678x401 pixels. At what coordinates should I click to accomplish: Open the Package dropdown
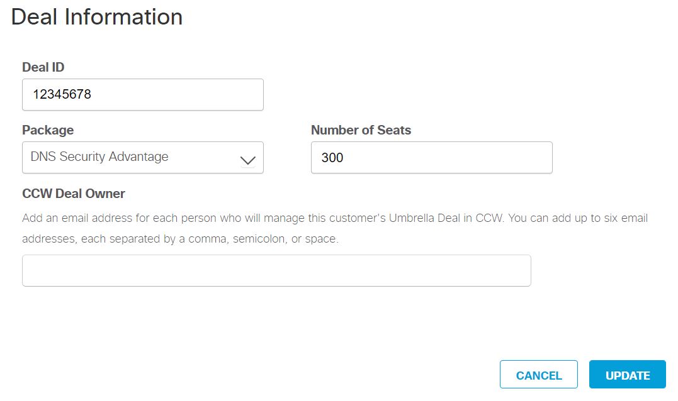pyautogui.click(x=142, y=157)
